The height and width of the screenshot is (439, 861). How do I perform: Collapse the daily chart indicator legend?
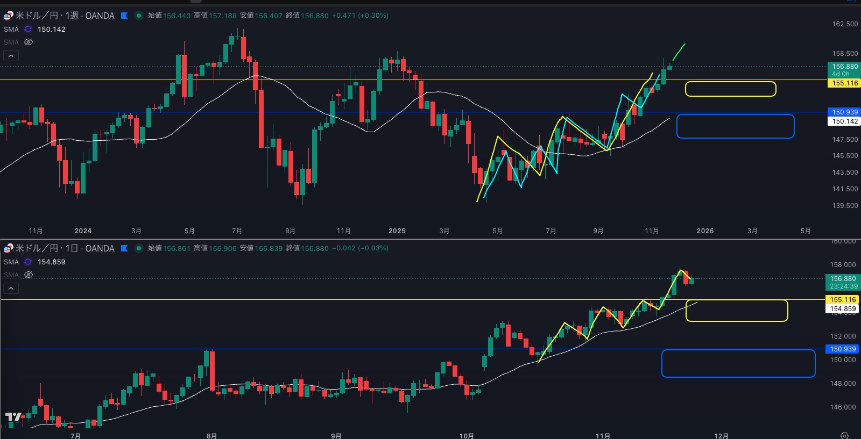tap(11, 288)
